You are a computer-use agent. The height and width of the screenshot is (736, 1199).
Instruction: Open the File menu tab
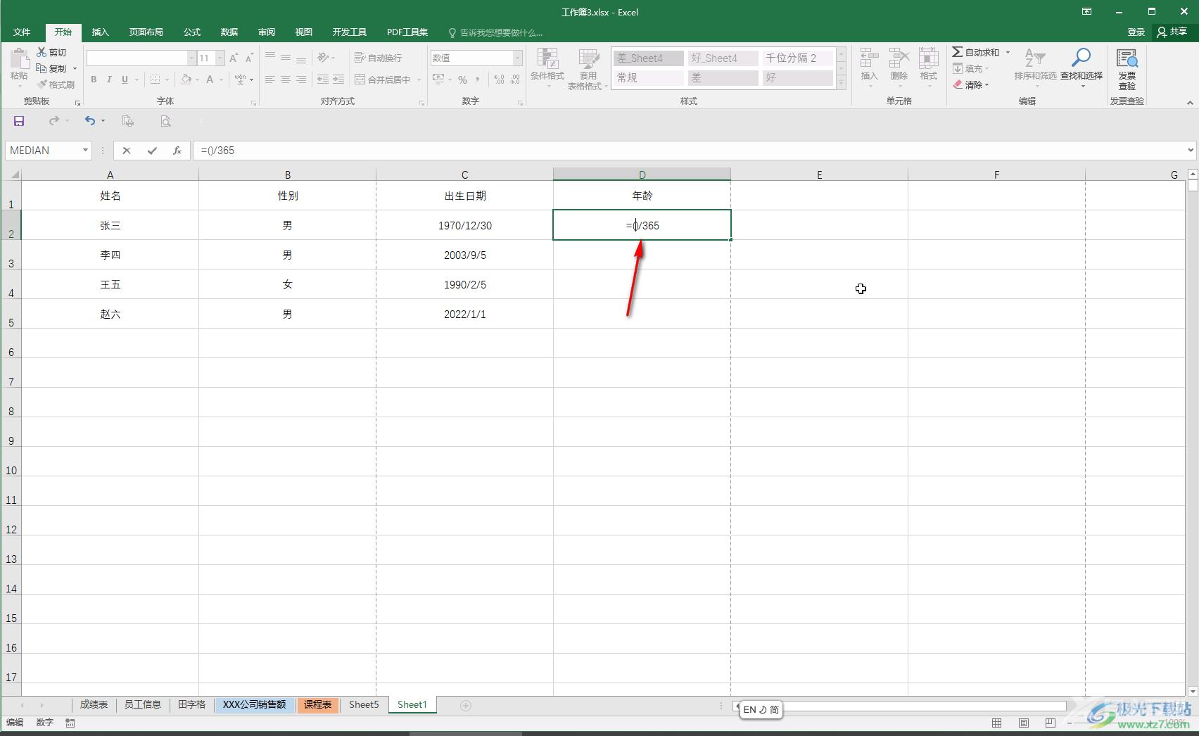click(22, 32)
